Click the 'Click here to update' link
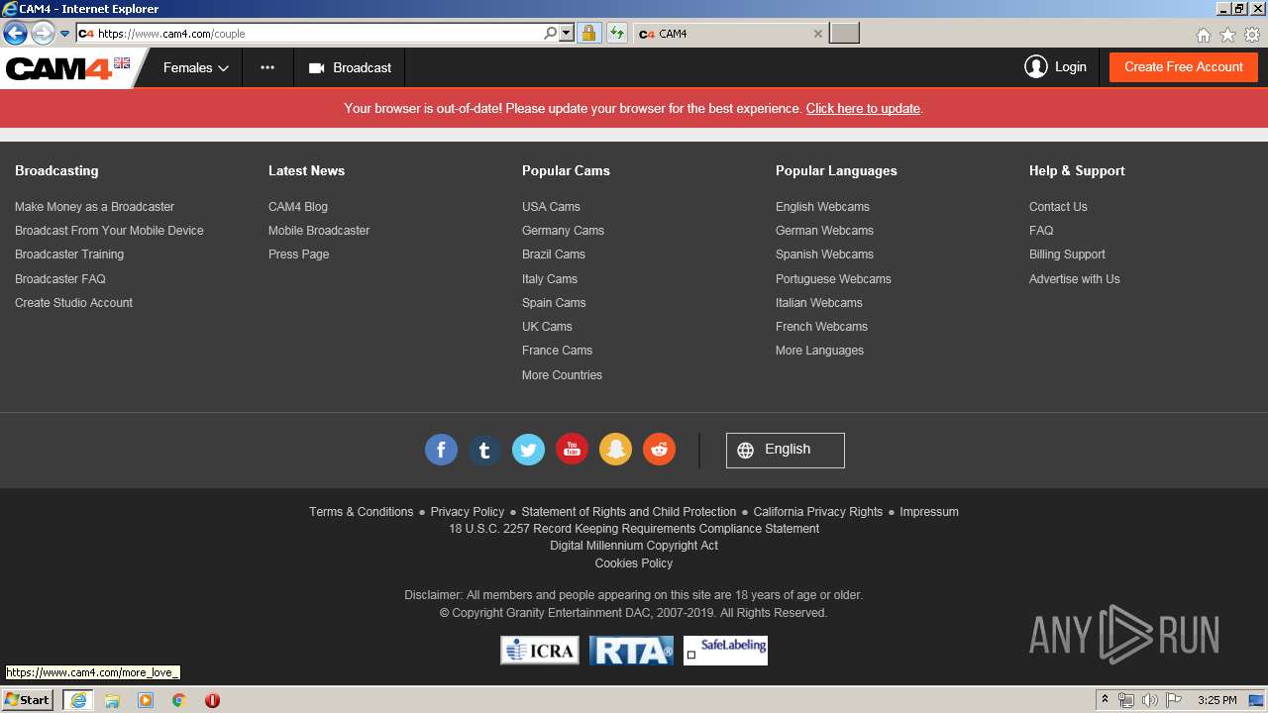 (863, 109)
